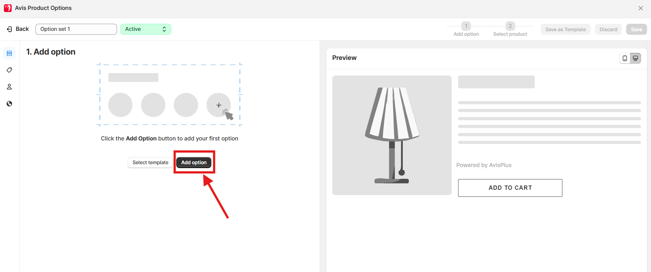Click the Avis Product Options logo
The width and height of the screenshot is (651, 272).
(x=8, y=8)
